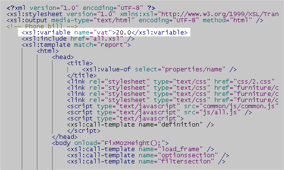
Task: Click the xsl:stylesheet opening tag
Action: 142,14
